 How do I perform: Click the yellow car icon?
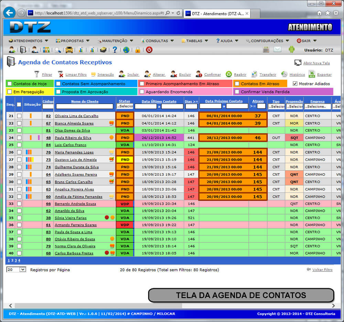coord(69,50)
